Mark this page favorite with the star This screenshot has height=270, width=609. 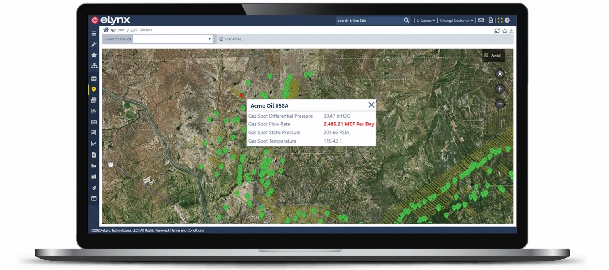[504, 30]
